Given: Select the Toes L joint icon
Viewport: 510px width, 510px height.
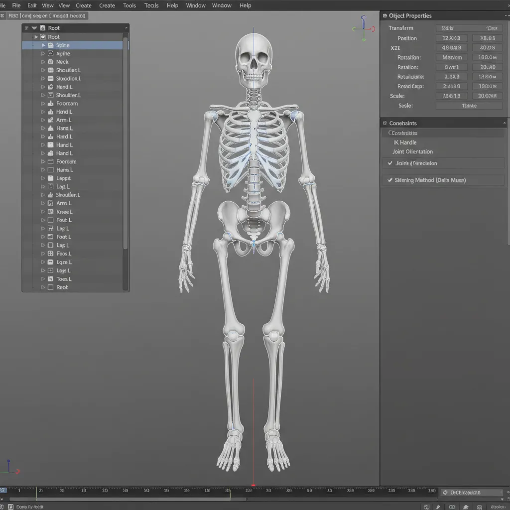Looking at the screenshot, I should pos(52,279).
